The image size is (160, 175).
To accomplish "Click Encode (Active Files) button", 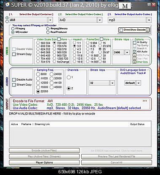I will point(44,151).
